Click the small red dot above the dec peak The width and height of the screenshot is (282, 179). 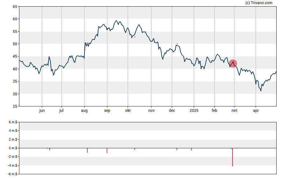[x=177, y=44]
